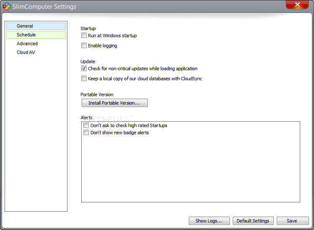Tick the Enable logging checkbox
314x230 pixels.
pos(84,46)
